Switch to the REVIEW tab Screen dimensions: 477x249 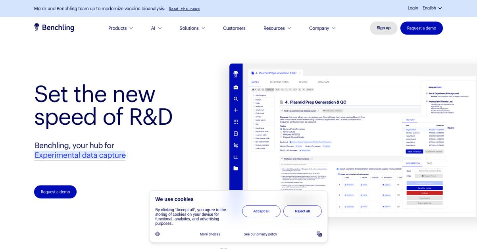pos(303,82)
